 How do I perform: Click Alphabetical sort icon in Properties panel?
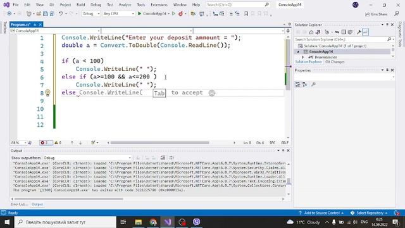pyautogui.click(x=304, y=84)
